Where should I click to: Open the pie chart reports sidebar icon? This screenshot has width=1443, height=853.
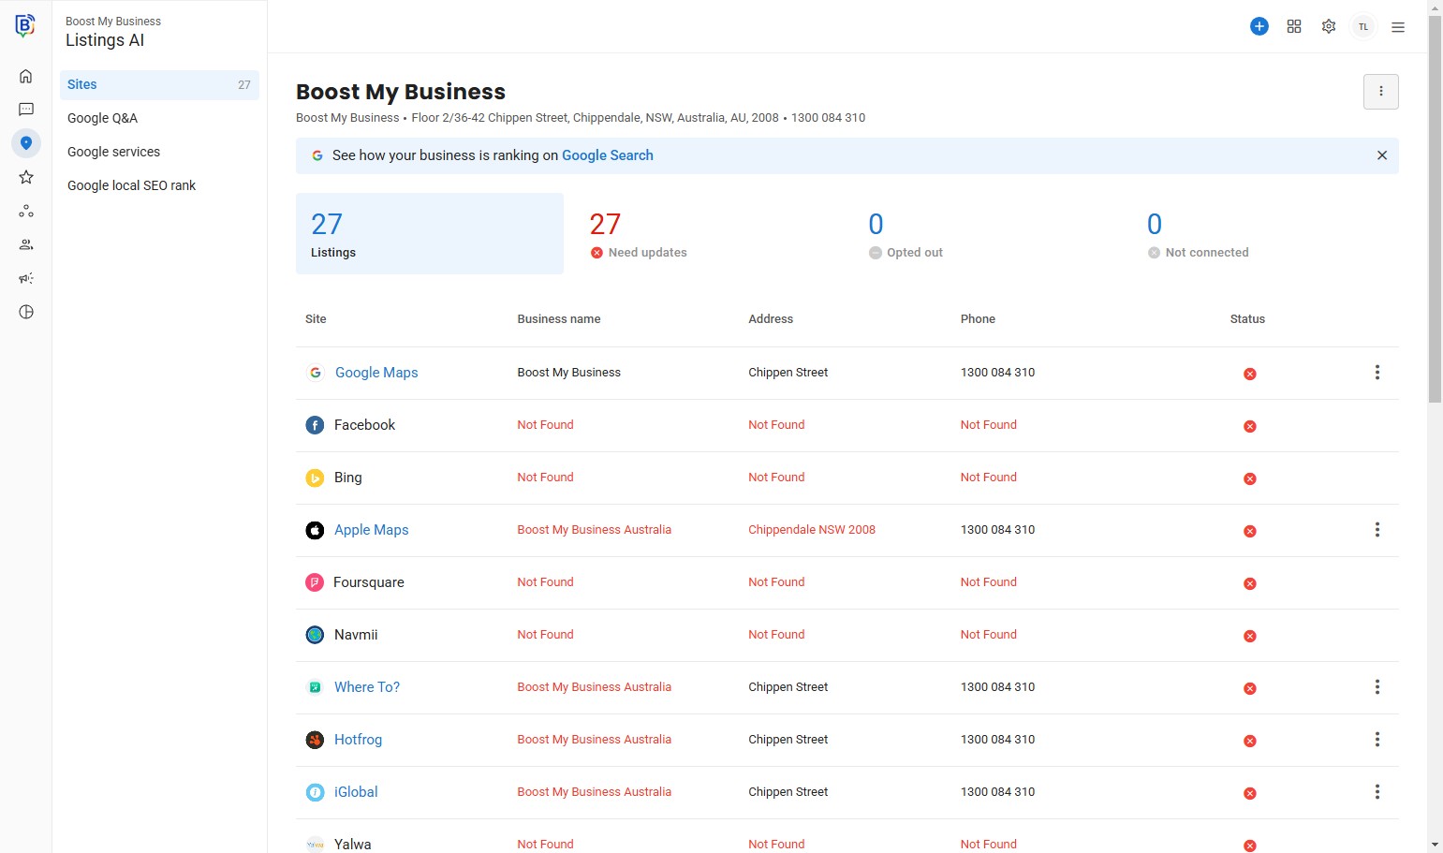pyautogui.click(x=26, y=312)
